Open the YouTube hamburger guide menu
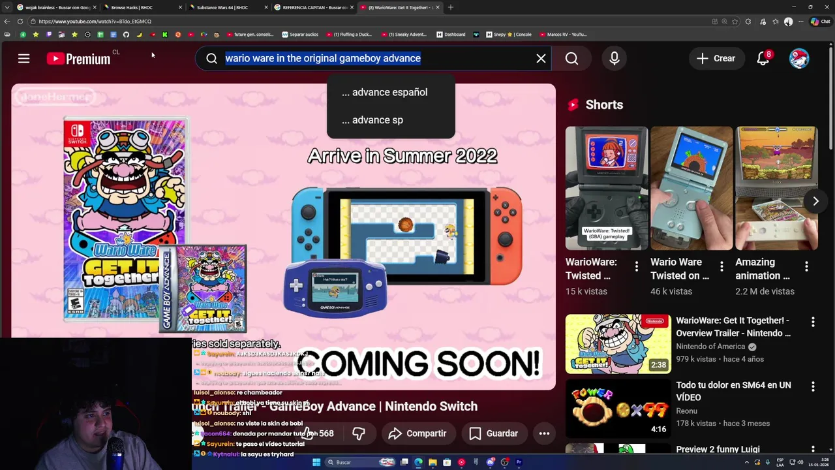This screenshot has width=835, height=470. click(x=23, y=59)
